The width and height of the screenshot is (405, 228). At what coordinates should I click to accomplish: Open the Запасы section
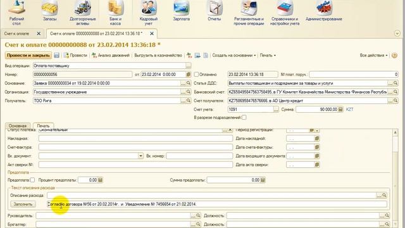tap(49, 11)
